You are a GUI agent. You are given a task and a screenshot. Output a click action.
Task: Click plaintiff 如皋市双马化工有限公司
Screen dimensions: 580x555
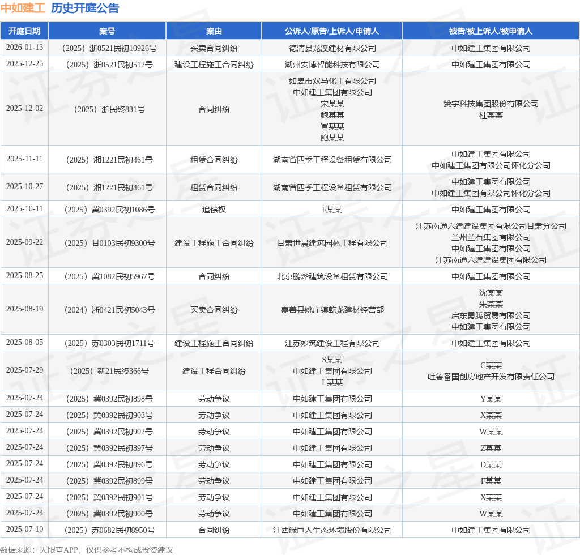coord(332,81)
